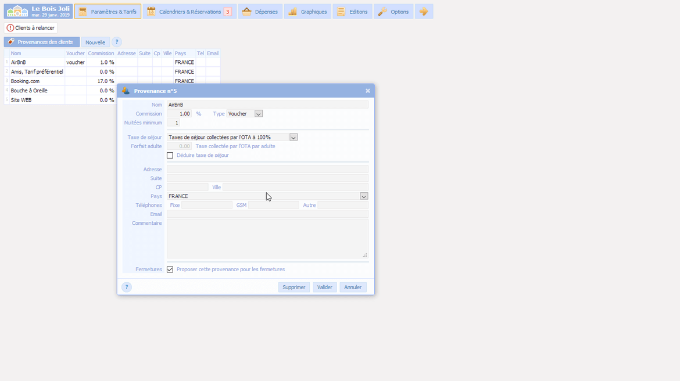Viewport: 680px width, 381px height.
Task: Click the orange arrow icon in the toolbar
Action: (x=424, y=12)
